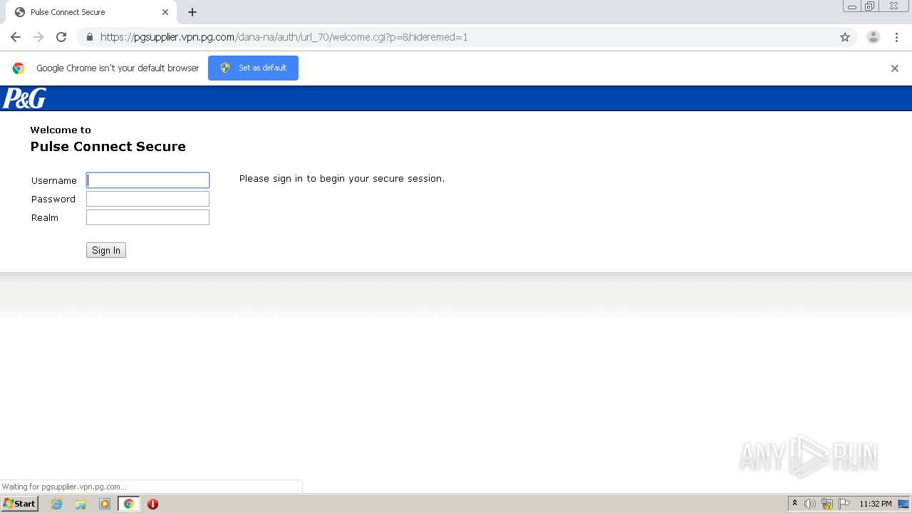Open a new browser tab
The image size is (912, 513).
point(192,12)
